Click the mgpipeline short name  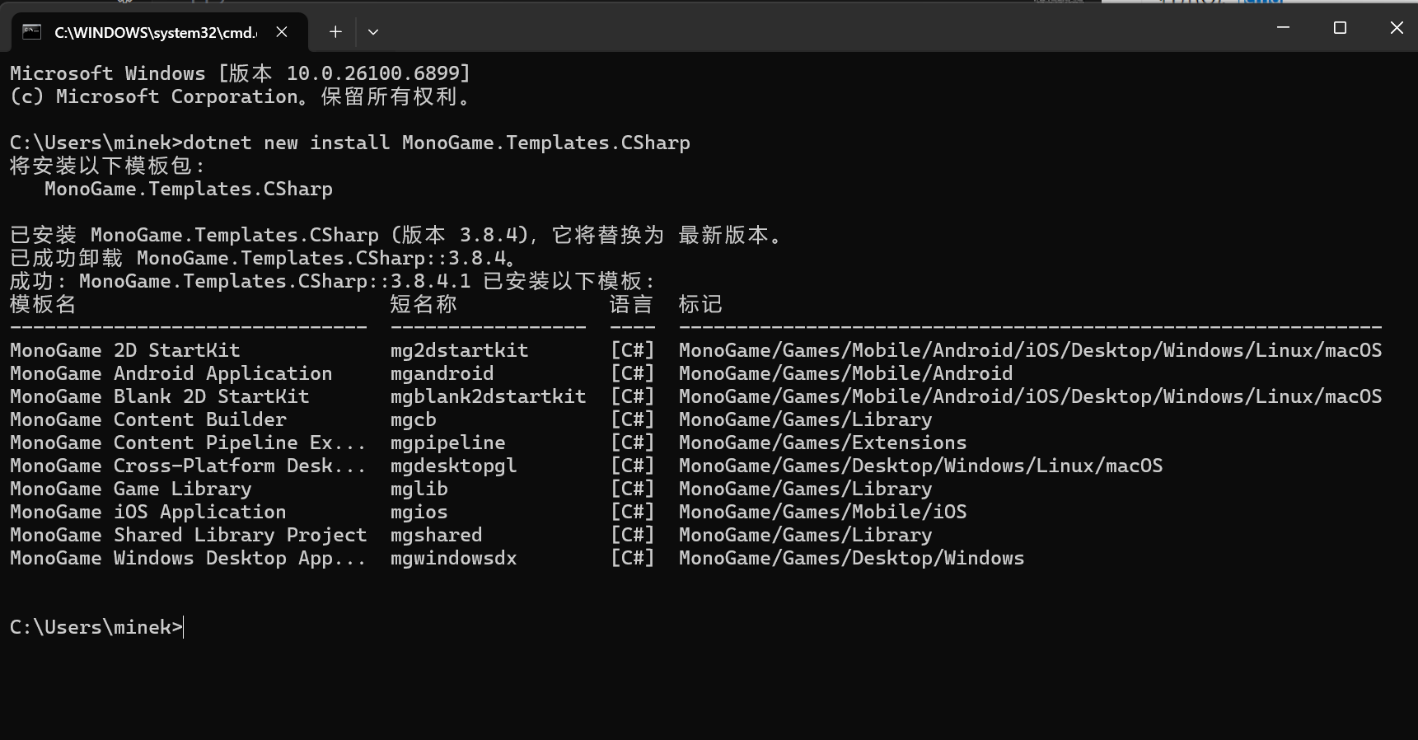[x=448, y=443]
